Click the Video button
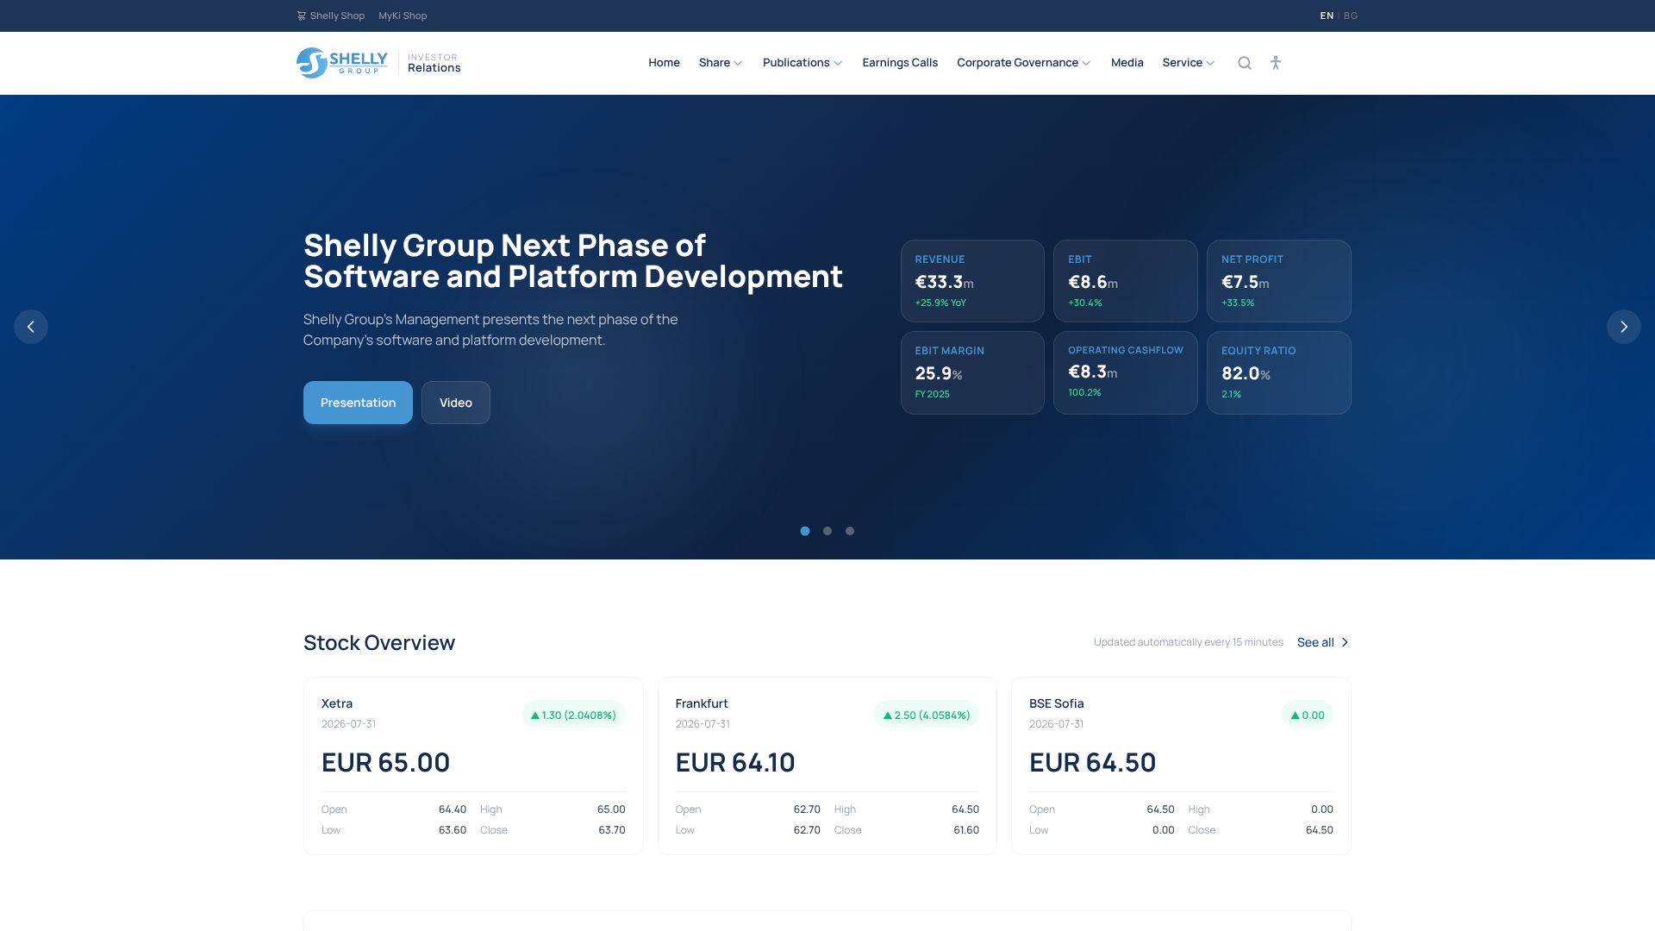This screenshot has width=1655, height=931. click(x=456, y=403)
